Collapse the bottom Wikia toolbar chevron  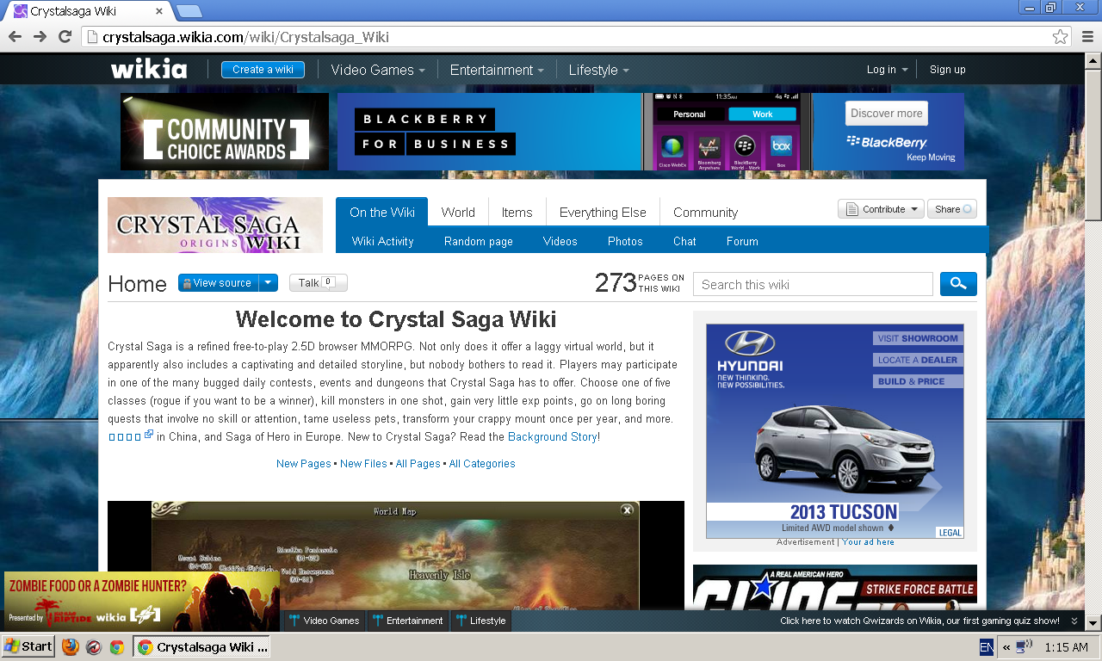pos(1074,621)
